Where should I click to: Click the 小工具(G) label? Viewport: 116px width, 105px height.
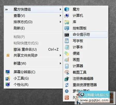click(x=21, y=78)
